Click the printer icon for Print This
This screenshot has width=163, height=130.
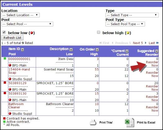point(93,123)
